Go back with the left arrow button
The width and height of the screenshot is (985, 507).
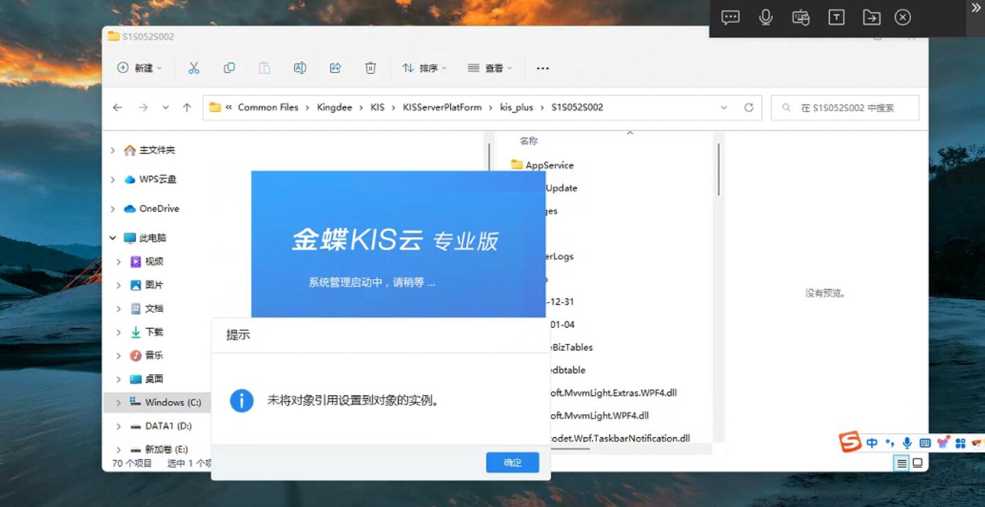(x=117, y=107)
